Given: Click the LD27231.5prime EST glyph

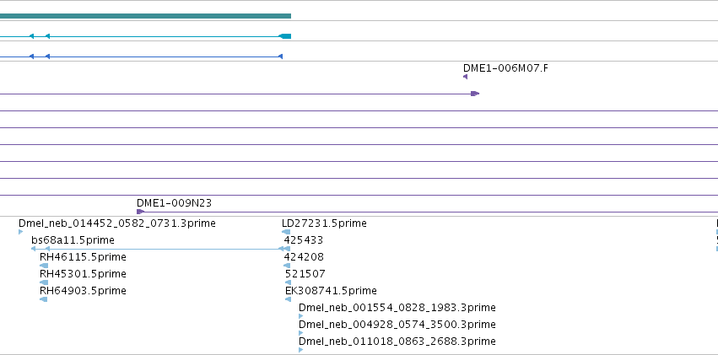Looking at the screenshot, I should pyautogui.click(x=286, y=232).
